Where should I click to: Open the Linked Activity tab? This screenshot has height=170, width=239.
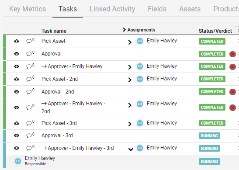pos(112,9)
